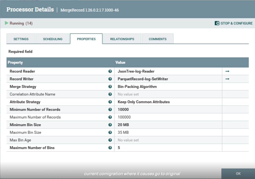Click help icon for Maximum Number of Bins
The width and height of the screenshot is (255, 179).
point(110,148)
